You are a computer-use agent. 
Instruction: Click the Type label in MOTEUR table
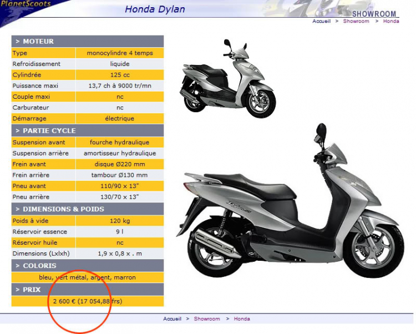20,53
